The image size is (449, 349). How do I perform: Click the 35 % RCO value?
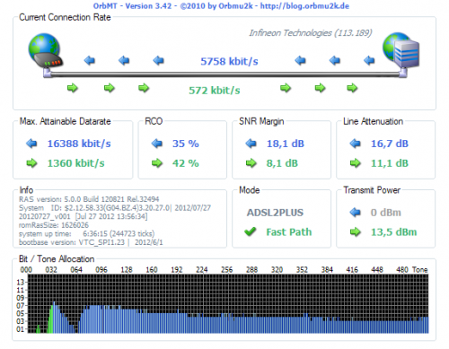pyautogui.click(x=186, y=144)
